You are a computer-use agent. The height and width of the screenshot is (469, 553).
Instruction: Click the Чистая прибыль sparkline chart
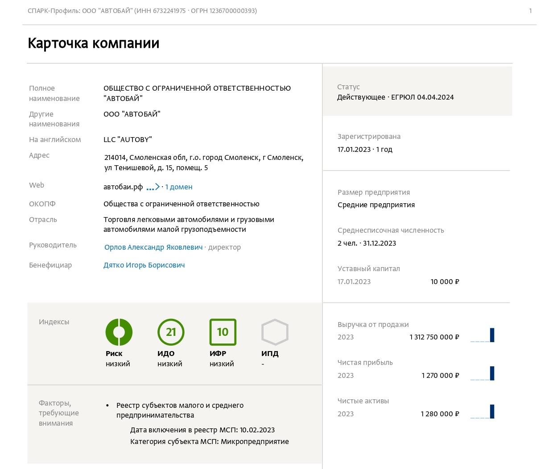(x=482, y=373)
